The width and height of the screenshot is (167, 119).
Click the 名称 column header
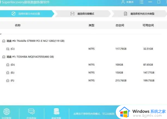pyautogui.click(x=18, y=25)
